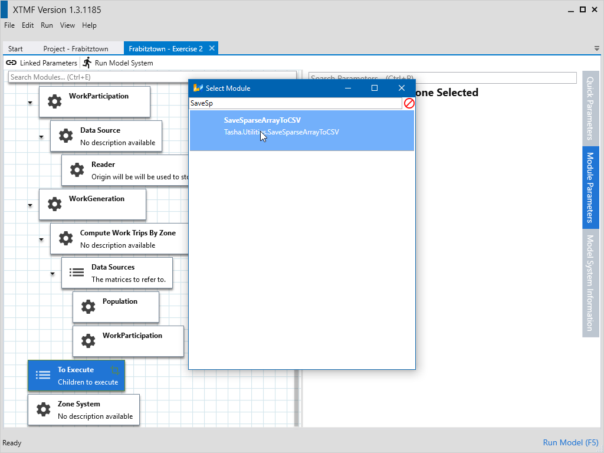Collapse the Data Sources list arrow
This screenshot has width=604, height=453.
tap(52, 274)
